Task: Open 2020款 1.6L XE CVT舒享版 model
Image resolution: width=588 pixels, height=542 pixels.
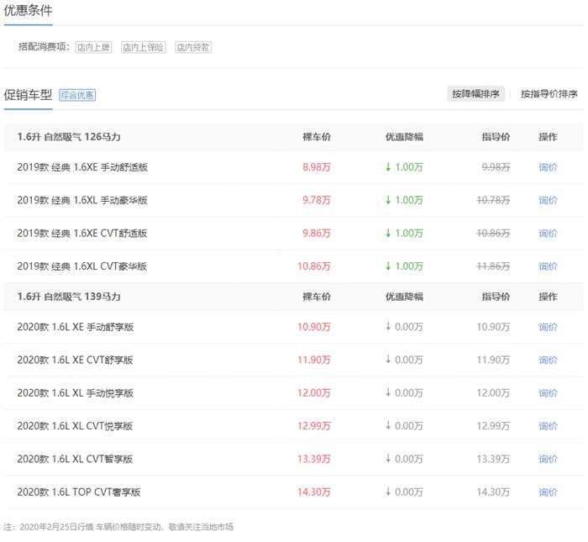Action: coord(75,360)
